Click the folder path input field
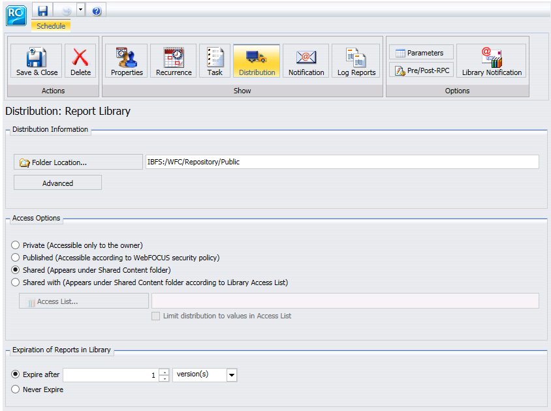 [342, 162]
